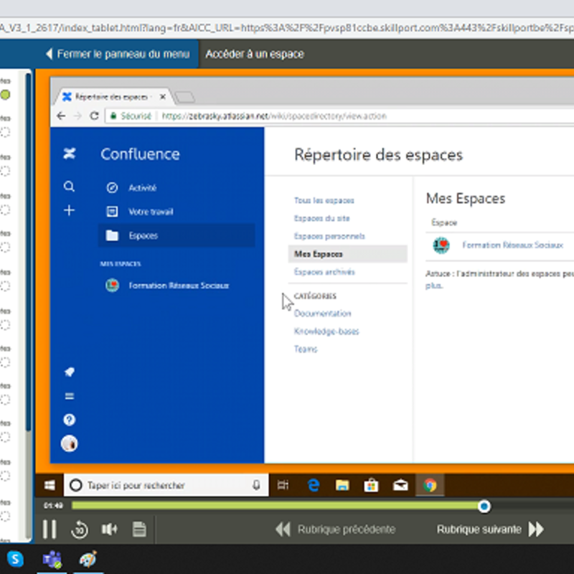This screenshot has height=574, width=574.
Task: Open Formation Réseaux Sociaux in spaces table
Action: tap(512, 245)
